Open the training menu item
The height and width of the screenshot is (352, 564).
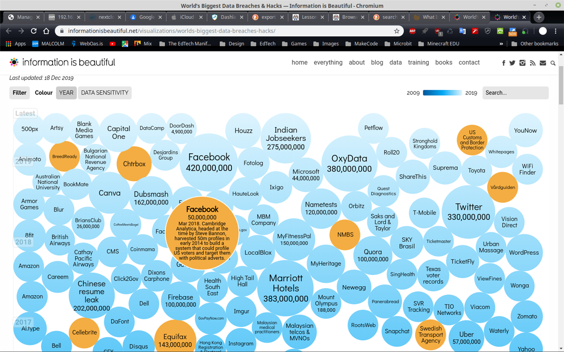point(419,62)
